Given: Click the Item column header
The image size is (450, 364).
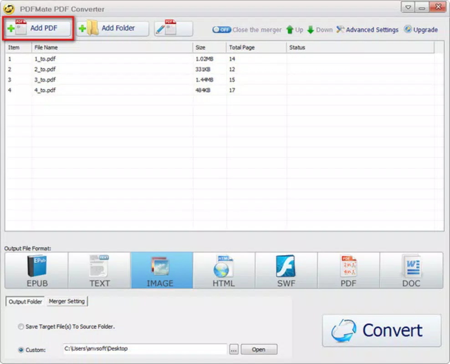Looking at the screenshot, I should tap(18, 47).
